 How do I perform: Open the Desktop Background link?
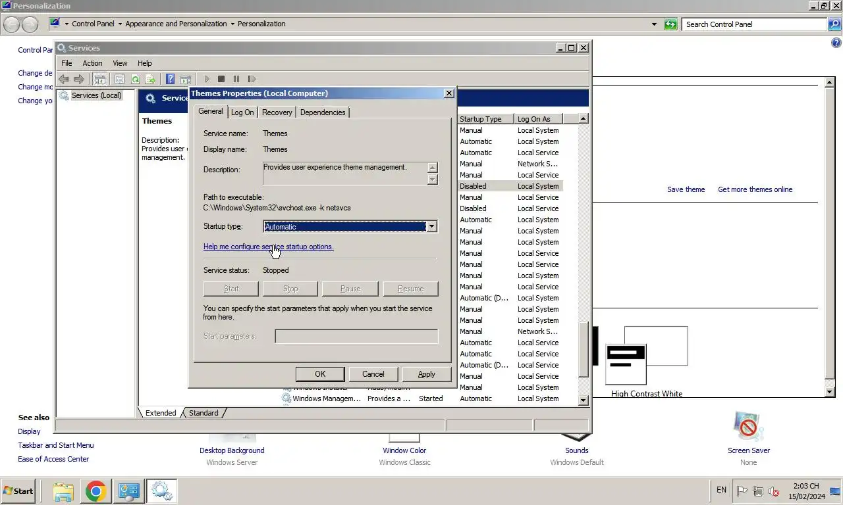pyautogui.click(x=232, y=450)
